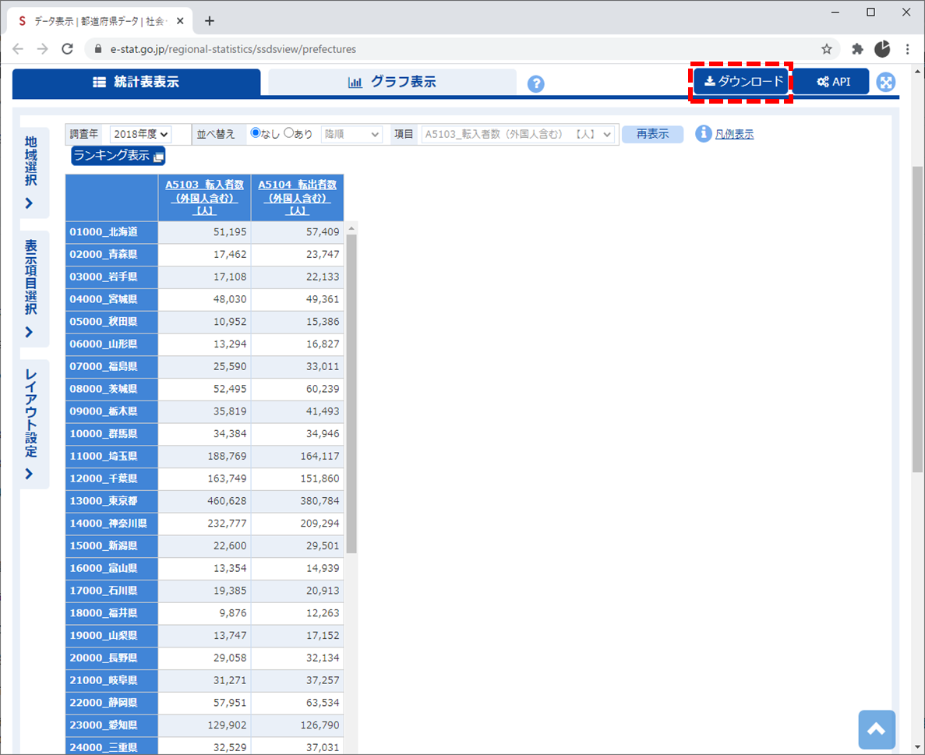925x755 pixels.
Task: Switch to the グラフ表示 tab
Action: coord(392,82)
